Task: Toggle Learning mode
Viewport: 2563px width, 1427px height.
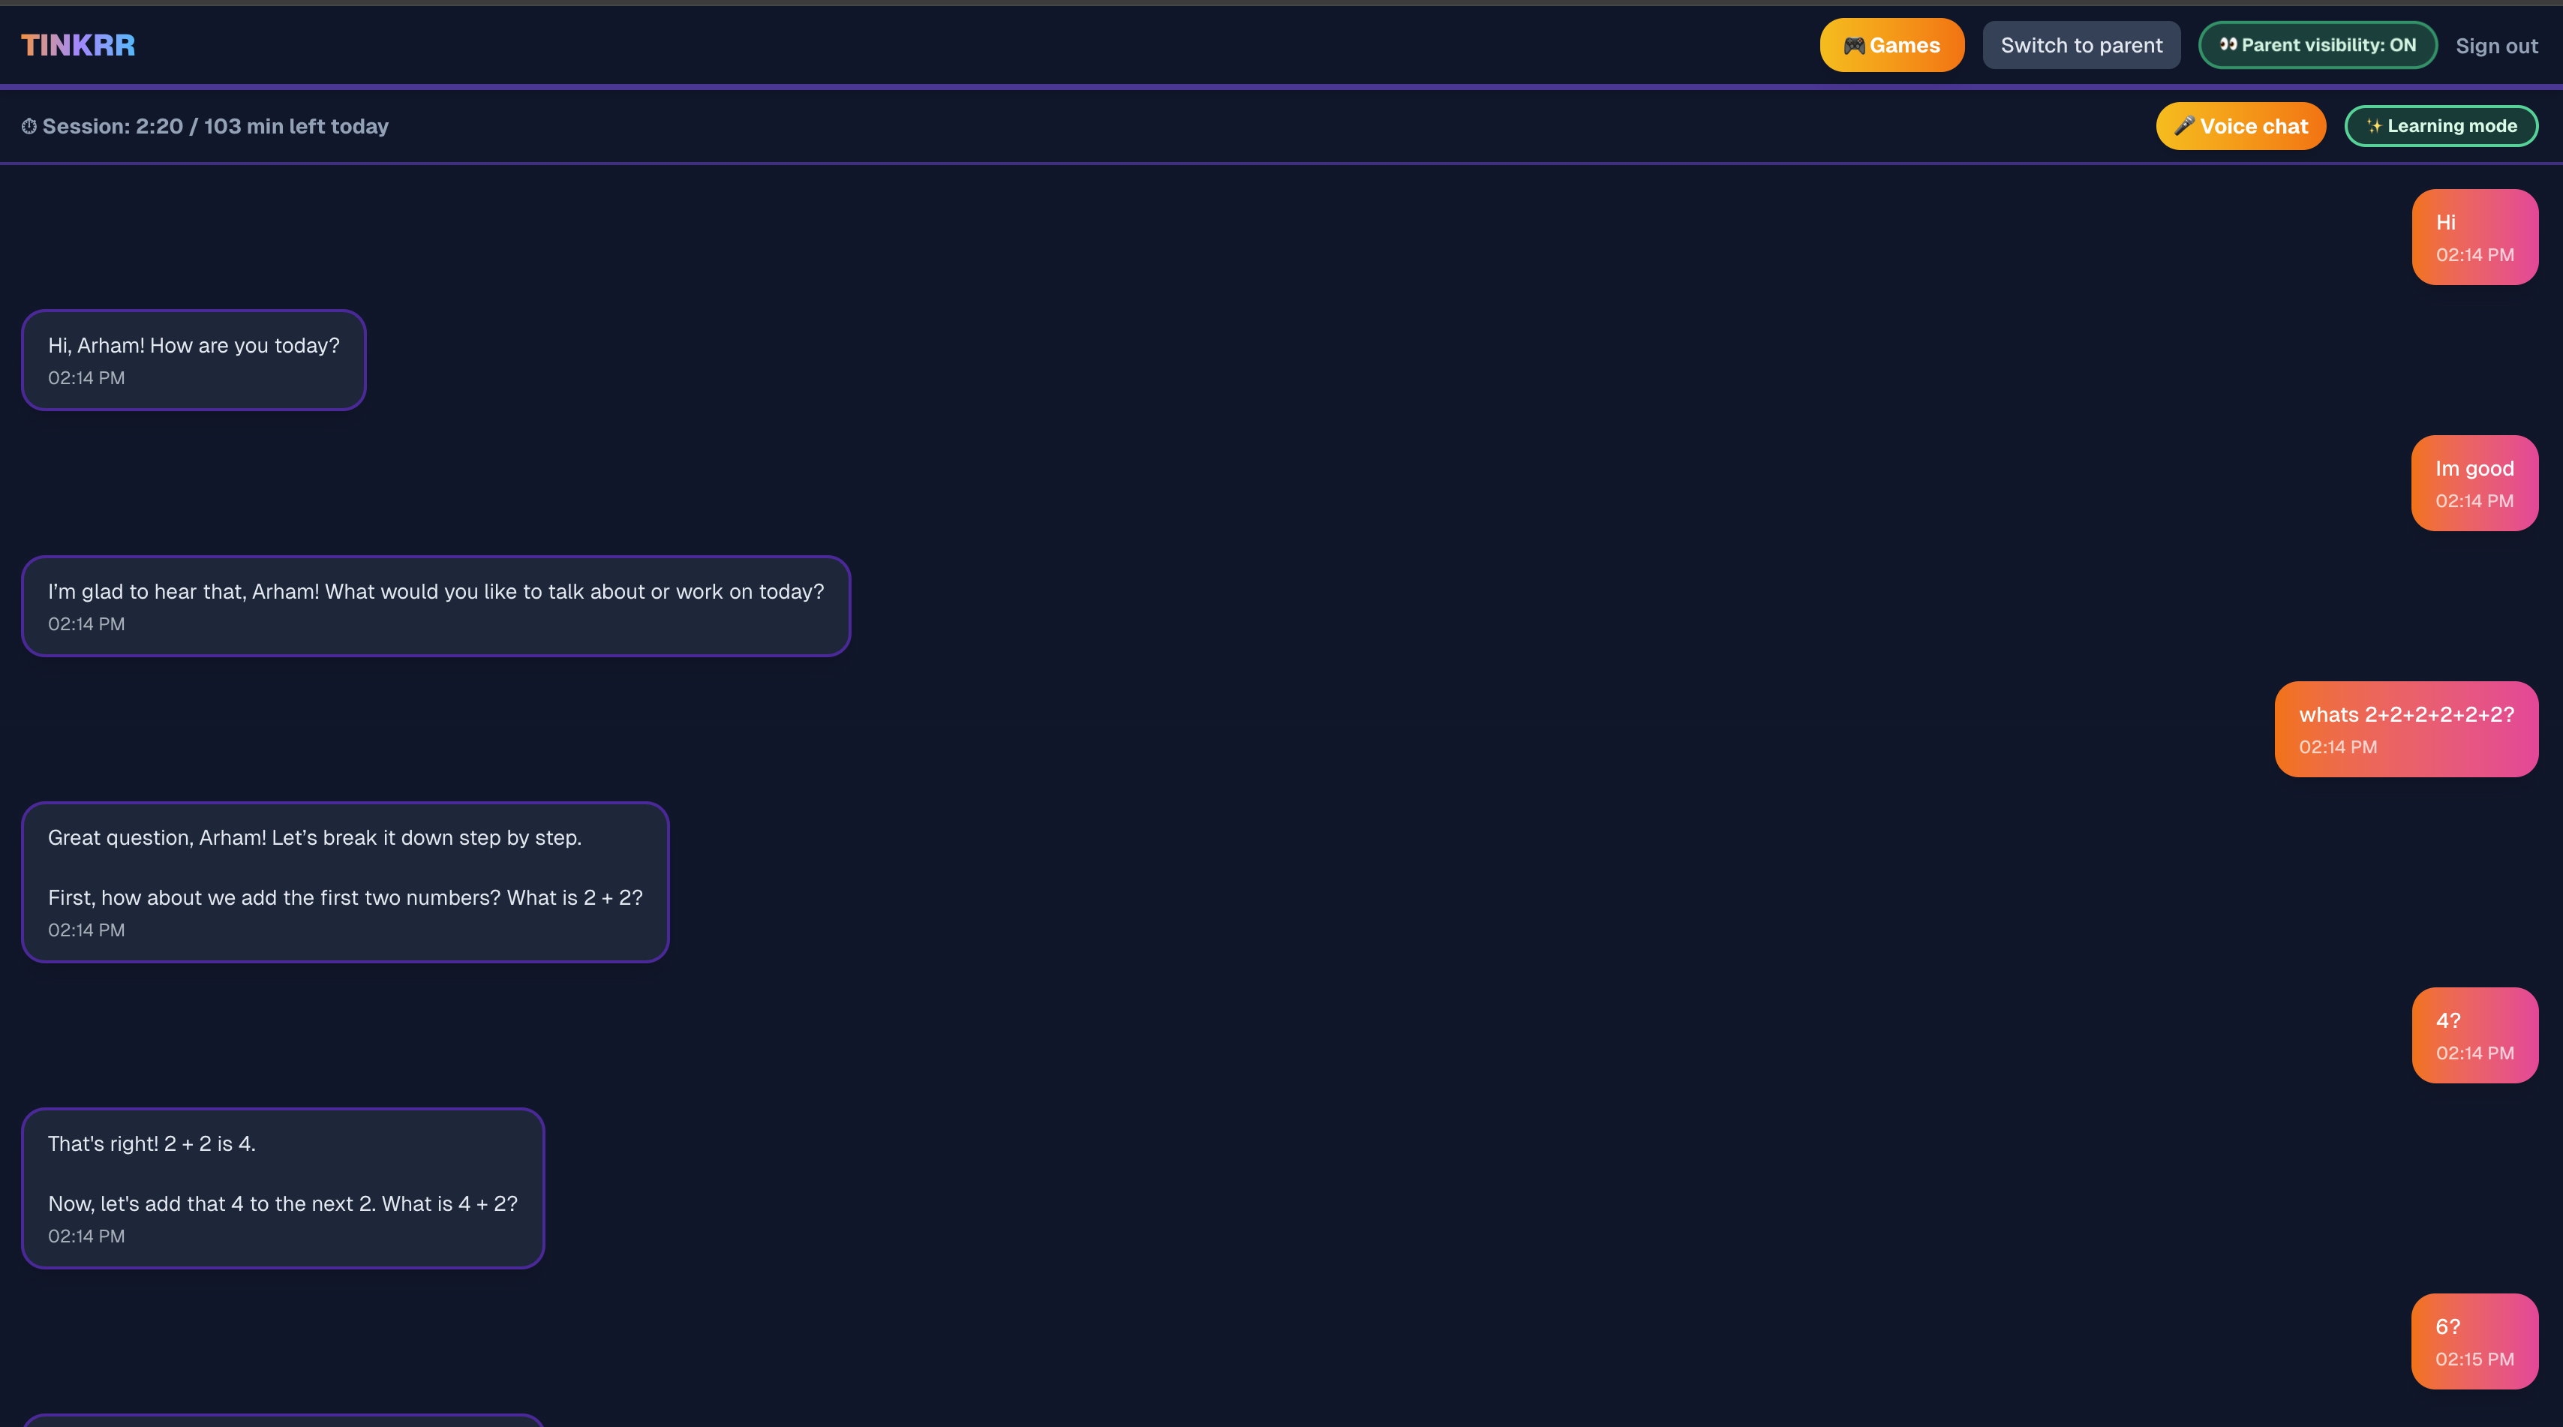Action: pyautogui.click(x=2441, y=125)
